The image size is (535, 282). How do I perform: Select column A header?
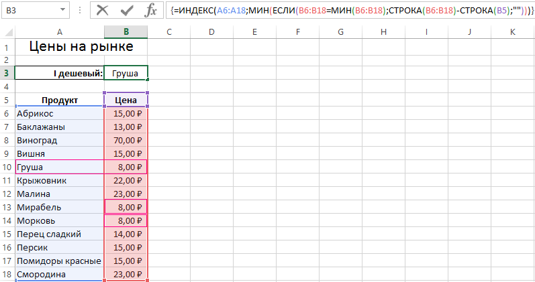click(x=60, y=31)
